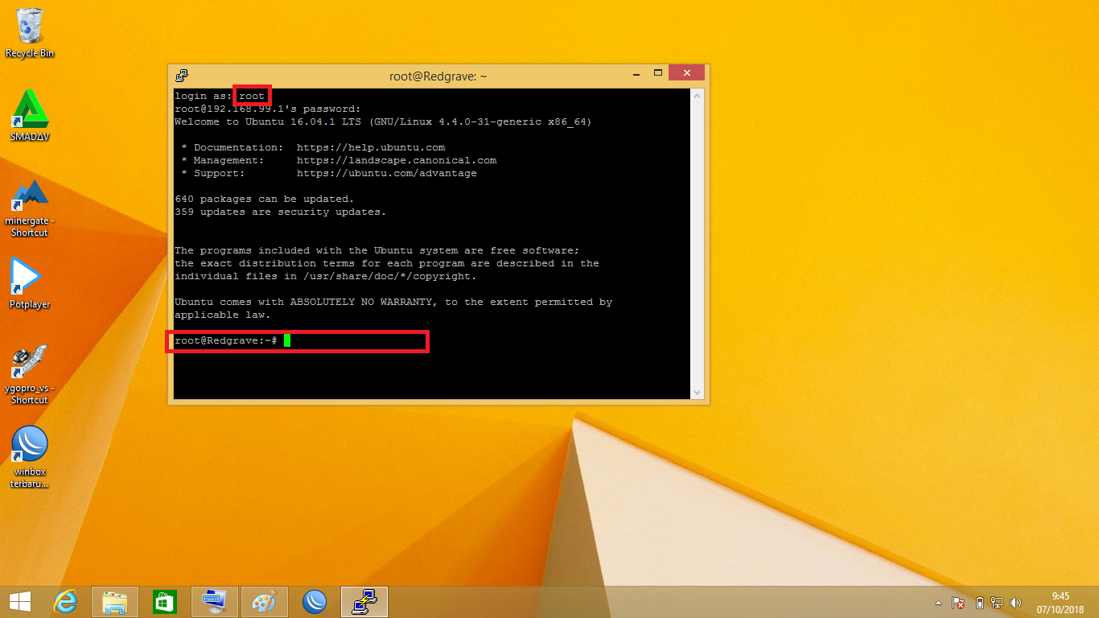Launch Winbox from the taskbar
The height and width of the screenshot is (618, 1099).
[x=314, y=601]
